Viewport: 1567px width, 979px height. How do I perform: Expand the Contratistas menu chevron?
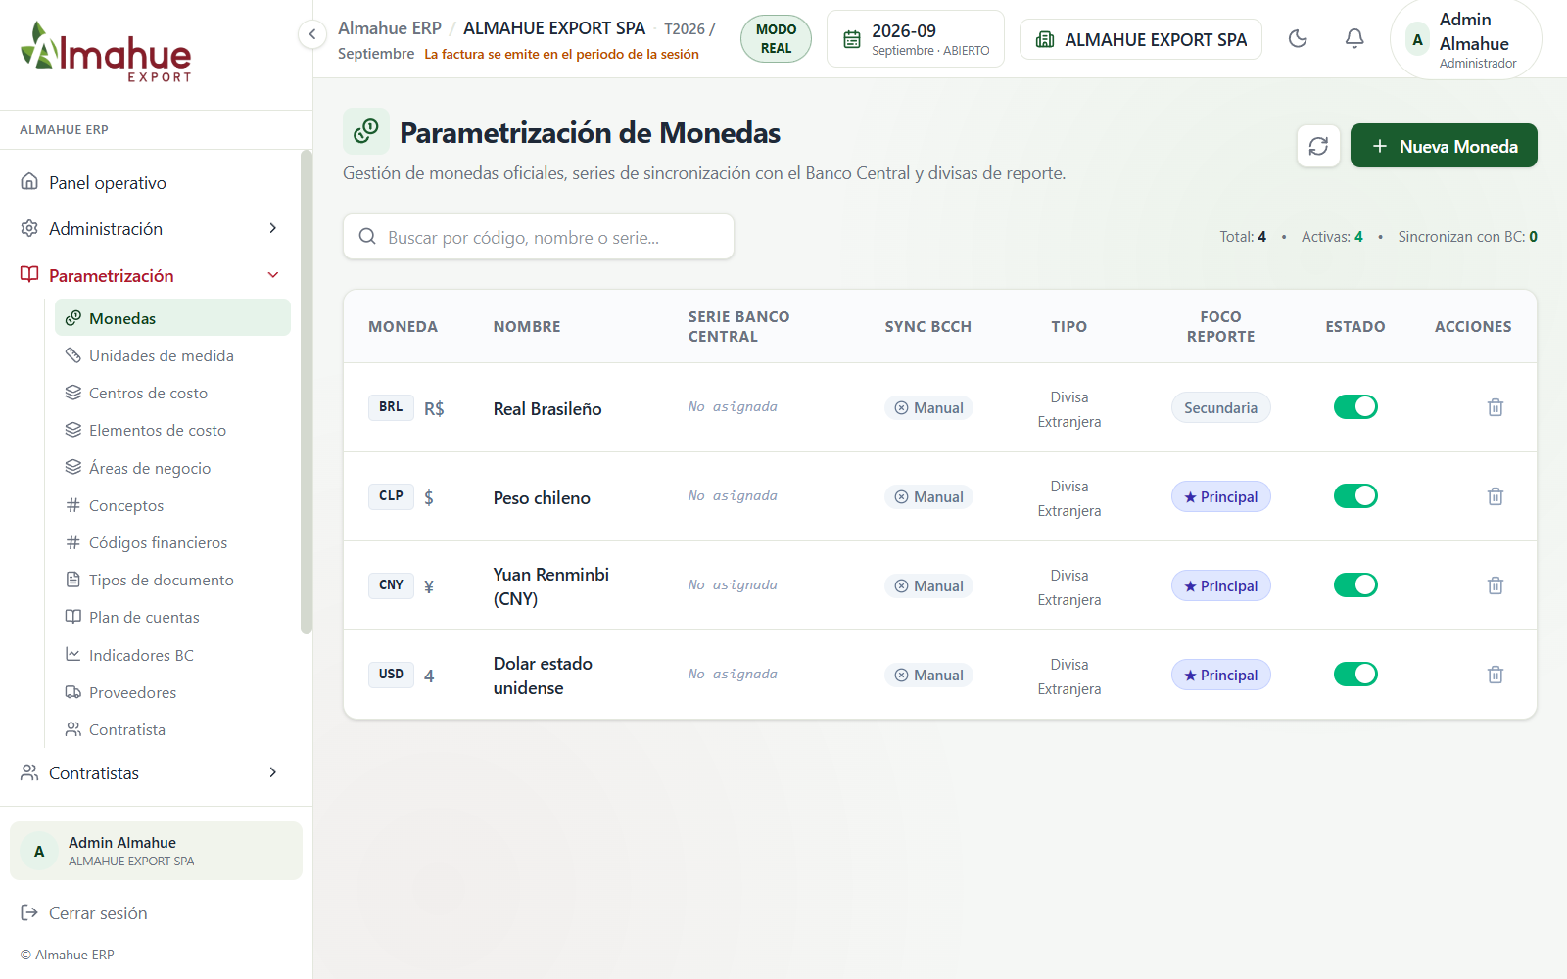(x=273, y=772)
